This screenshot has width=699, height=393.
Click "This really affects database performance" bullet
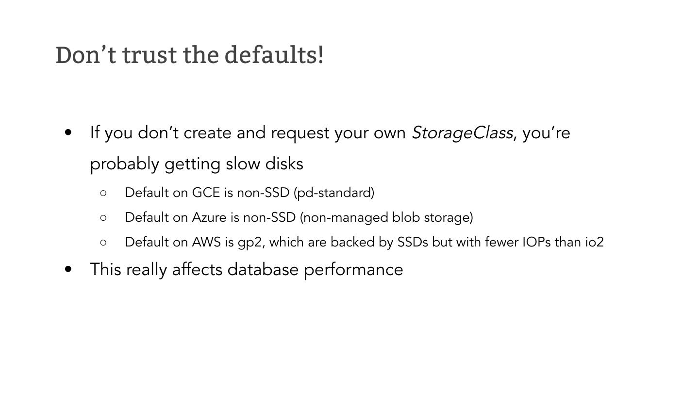[247, 269]
